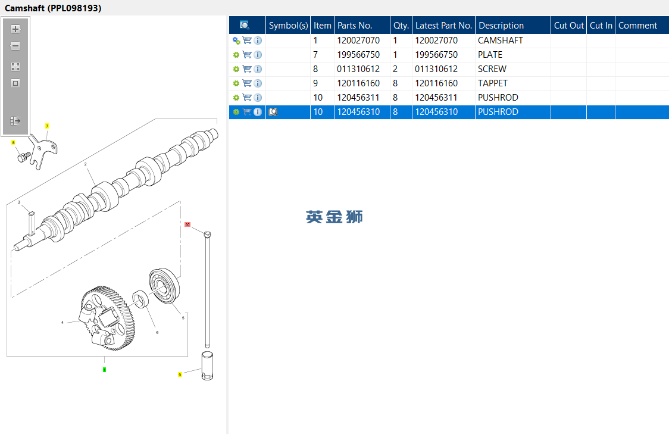The height and width of the screenshot is (434, 669).
Task: Click the gear icon for TAPPET row
Action: tap(236, 83)
